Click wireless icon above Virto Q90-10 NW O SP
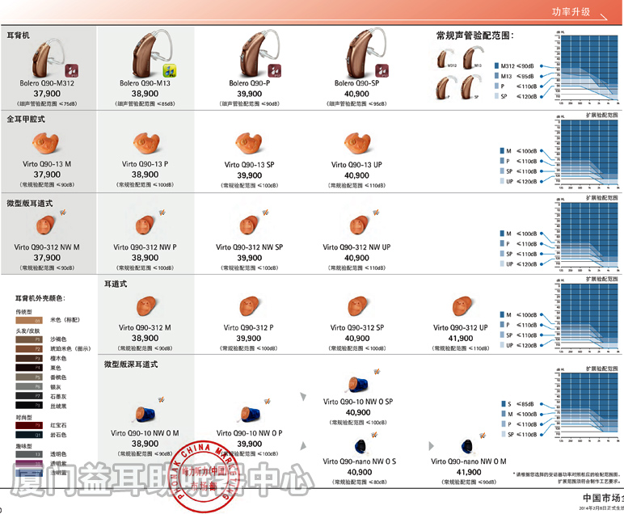 [377, 372]
